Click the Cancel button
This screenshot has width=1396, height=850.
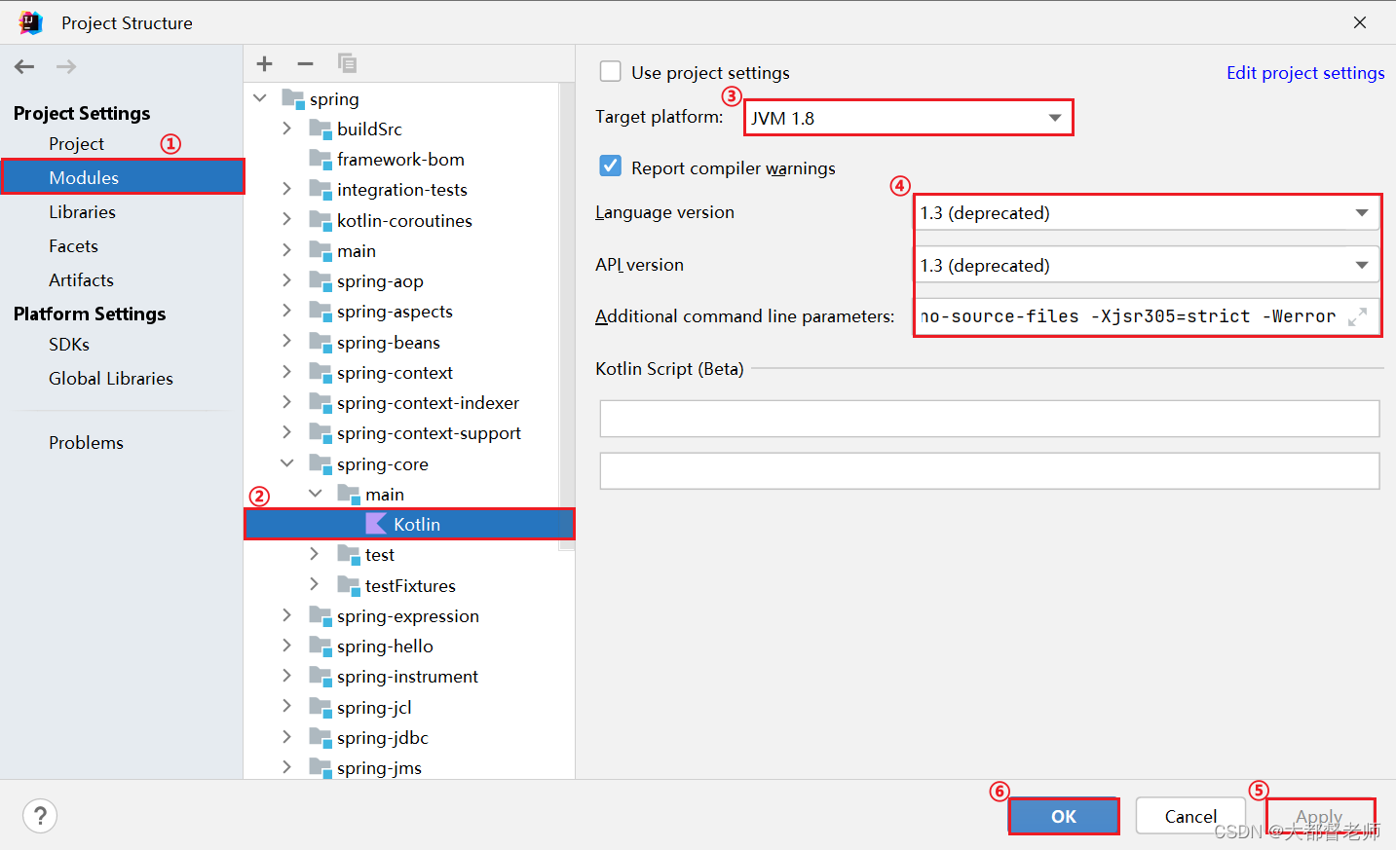point(1190,816)
